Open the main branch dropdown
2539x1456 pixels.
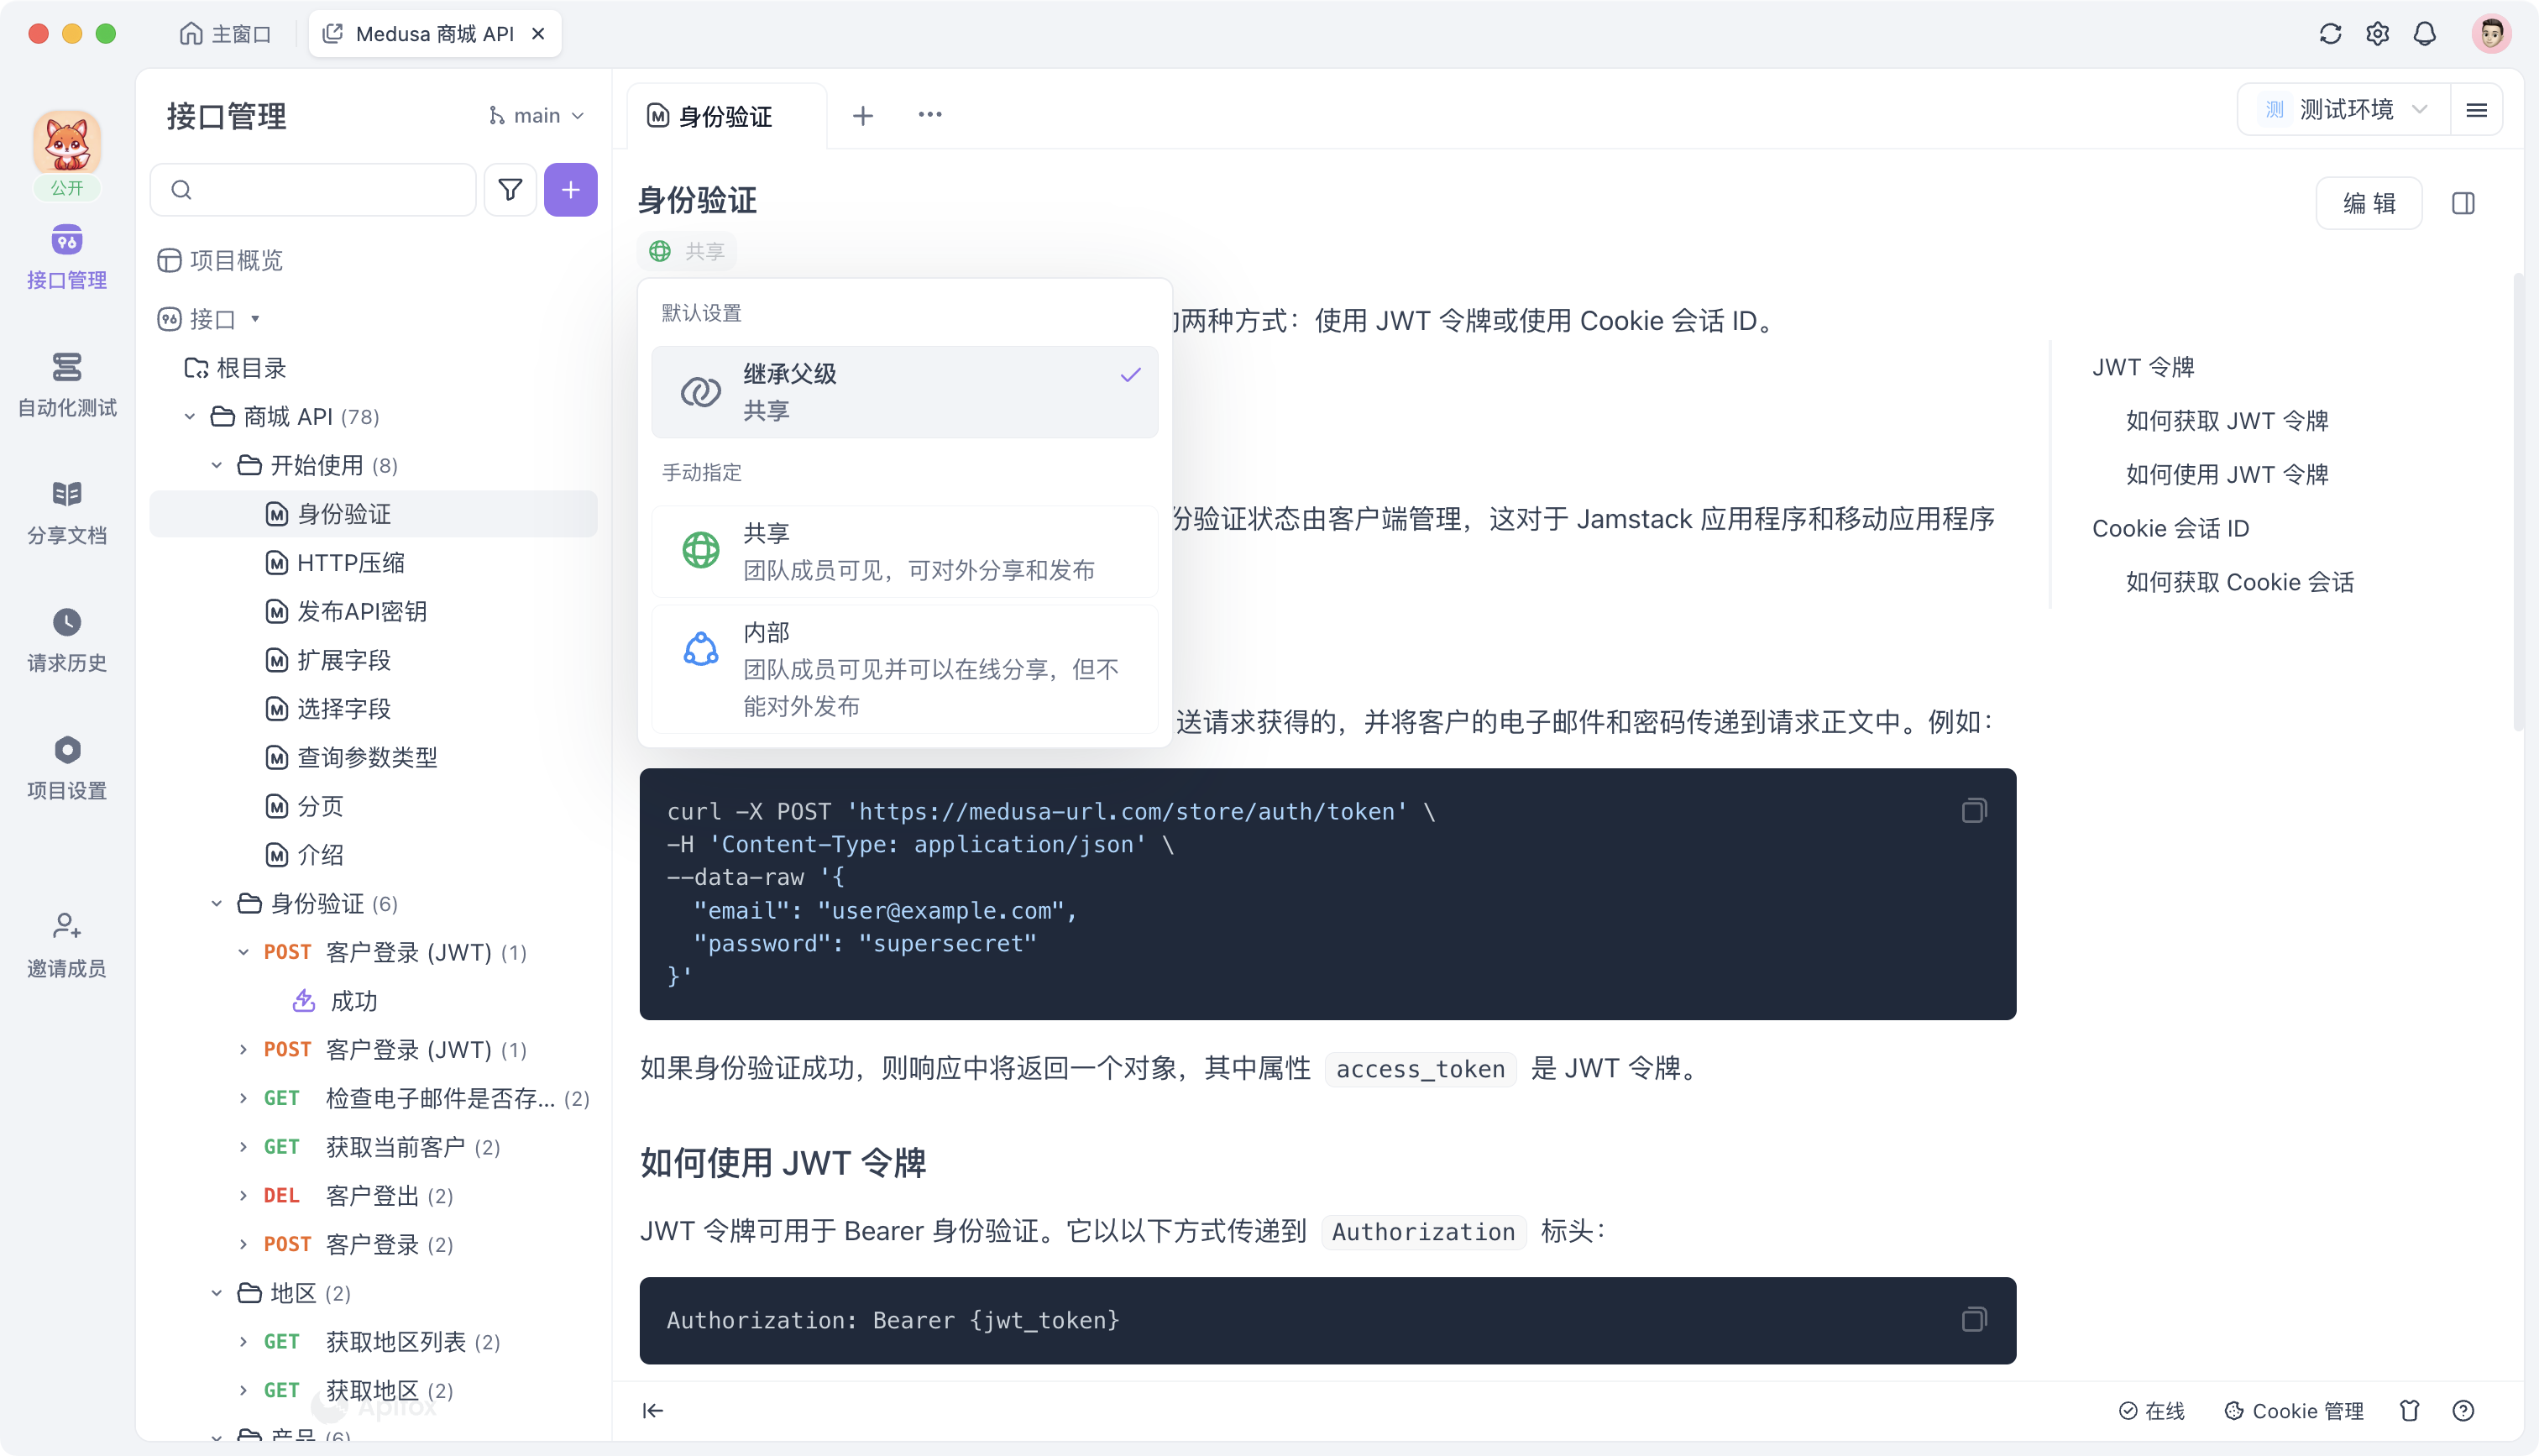[536, 114]
